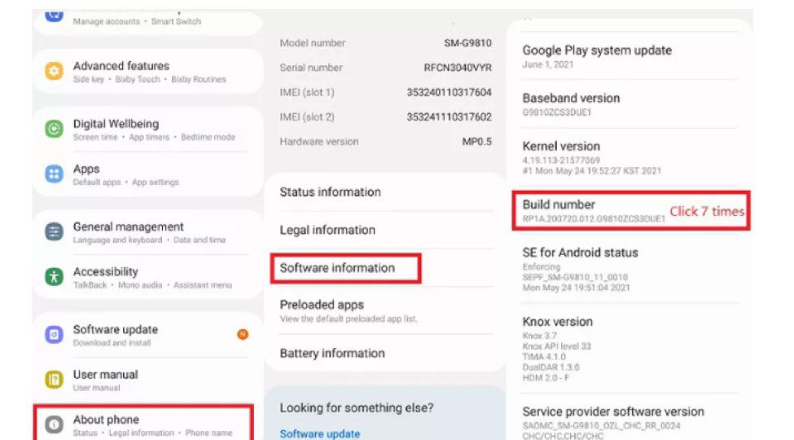Viewport: 794px width, 440px height.
Task: Tap the orange N notification badge
Action: point(243,334)
